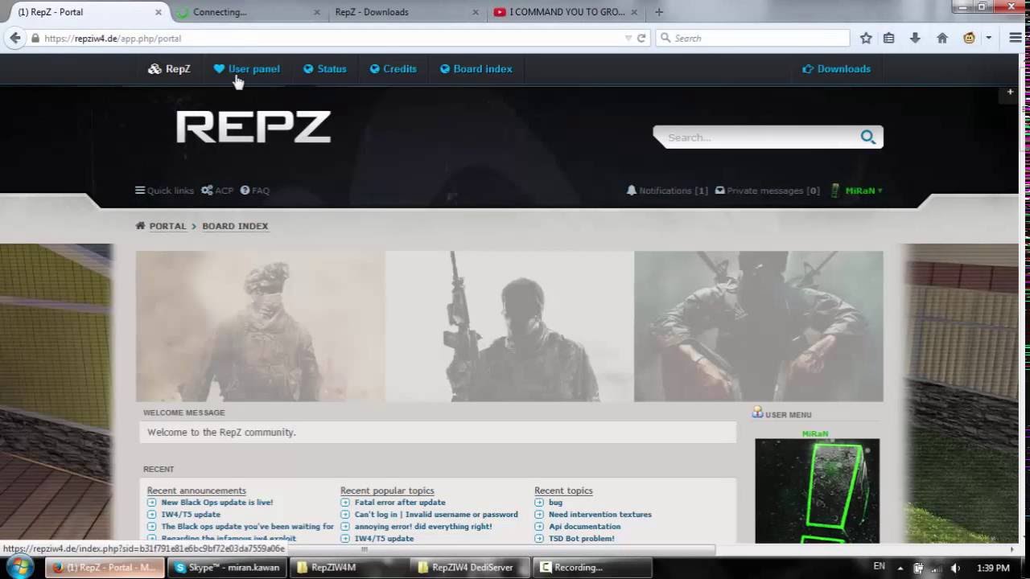Open the browser downloads arrow icon

[x=915, y=38]
